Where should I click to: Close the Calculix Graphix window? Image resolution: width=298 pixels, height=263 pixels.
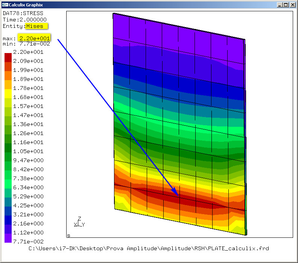tap(292, 5)
